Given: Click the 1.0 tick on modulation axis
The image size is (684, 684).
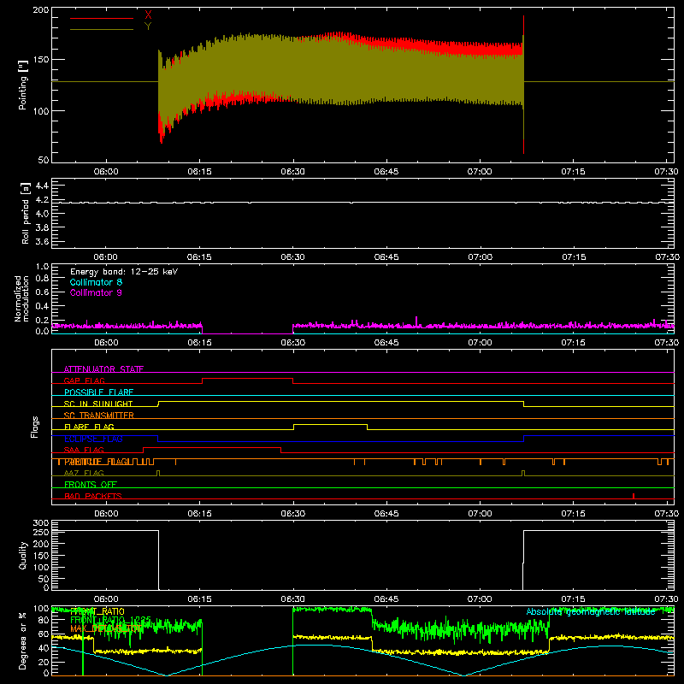Looking at the screenshot, I should coord(42,267).
